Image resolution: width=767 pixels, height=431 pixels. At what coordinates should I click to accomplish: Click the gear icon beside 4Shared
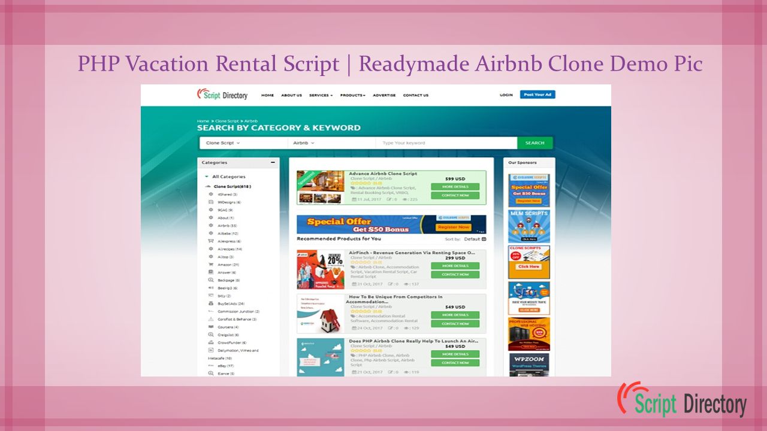pyautogui.click(x=211, y=195)
